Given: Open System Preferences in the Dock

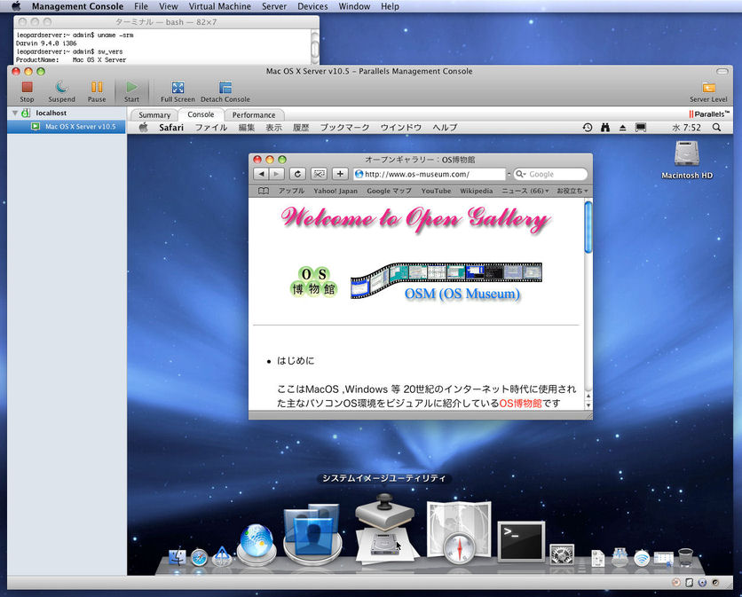Looking at the screenshot, I should tap(562, 554).
